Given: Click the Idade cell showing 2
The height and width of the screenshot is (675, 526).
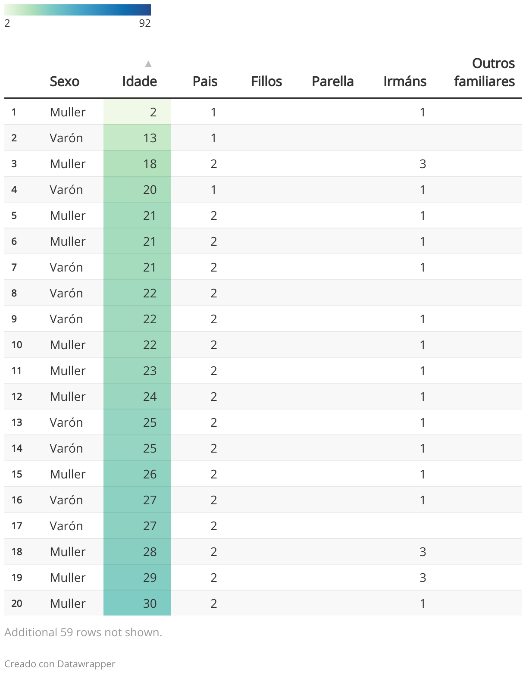Looking at the screenshot, I should 137,112.
